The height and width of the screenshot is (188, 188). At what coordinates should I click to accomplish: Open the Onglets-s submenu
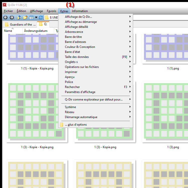pyautogui.click(x=96, y=62)
